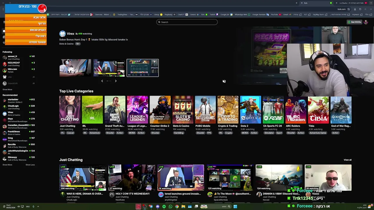Go to next featured stream arrow
This screenshot has width=374, height=210.
(116, 81)
